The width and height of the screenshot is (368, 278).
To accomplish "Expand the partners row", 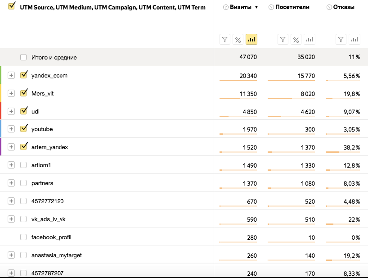I will pos(11,183).
